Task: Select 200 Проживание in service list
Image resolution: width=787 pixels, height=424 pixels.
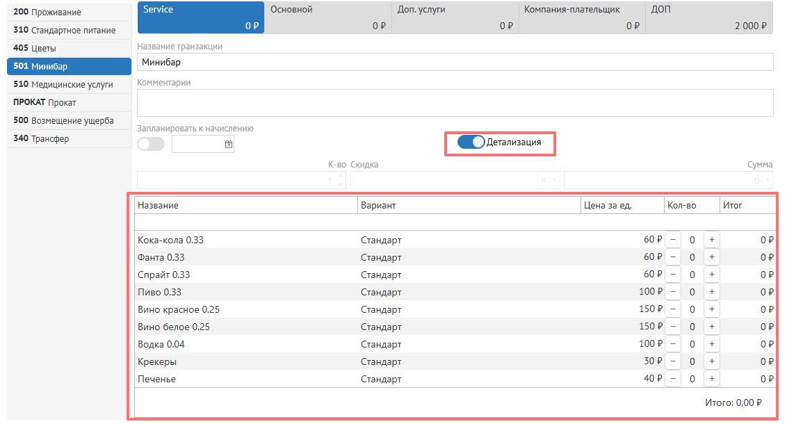Action: [69, 13]
